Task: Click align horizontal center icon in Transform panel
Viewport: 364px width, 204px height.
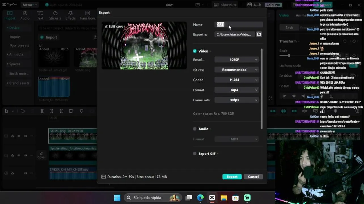Action: click(x=294, y=96)
